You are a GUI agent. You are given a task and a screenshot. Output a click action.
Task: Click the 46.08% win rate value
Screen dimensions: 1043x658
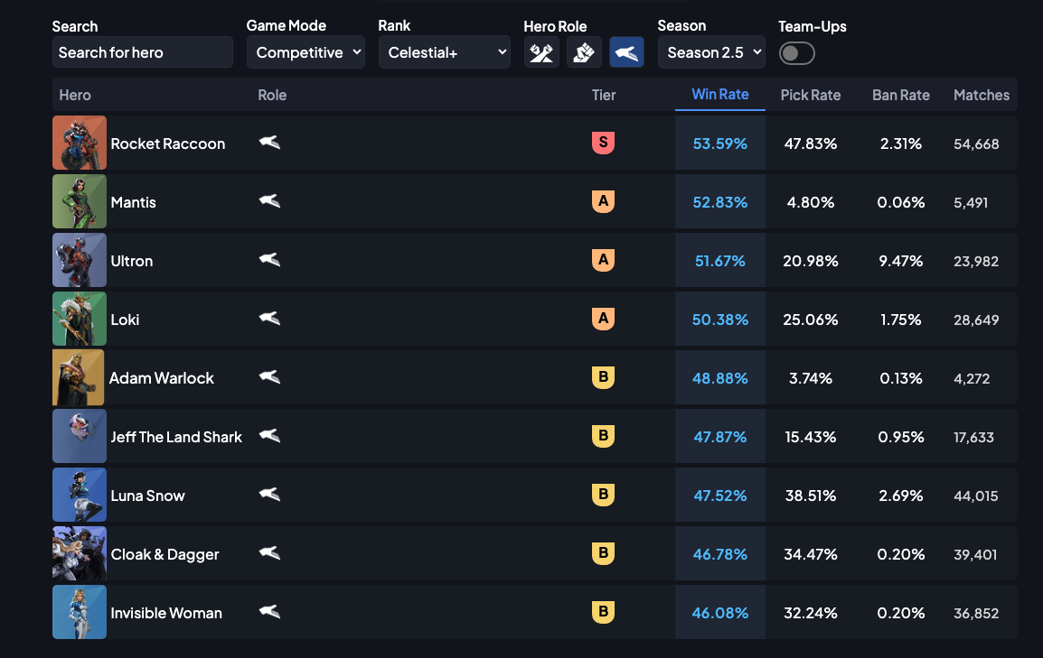tap(719, 613)
